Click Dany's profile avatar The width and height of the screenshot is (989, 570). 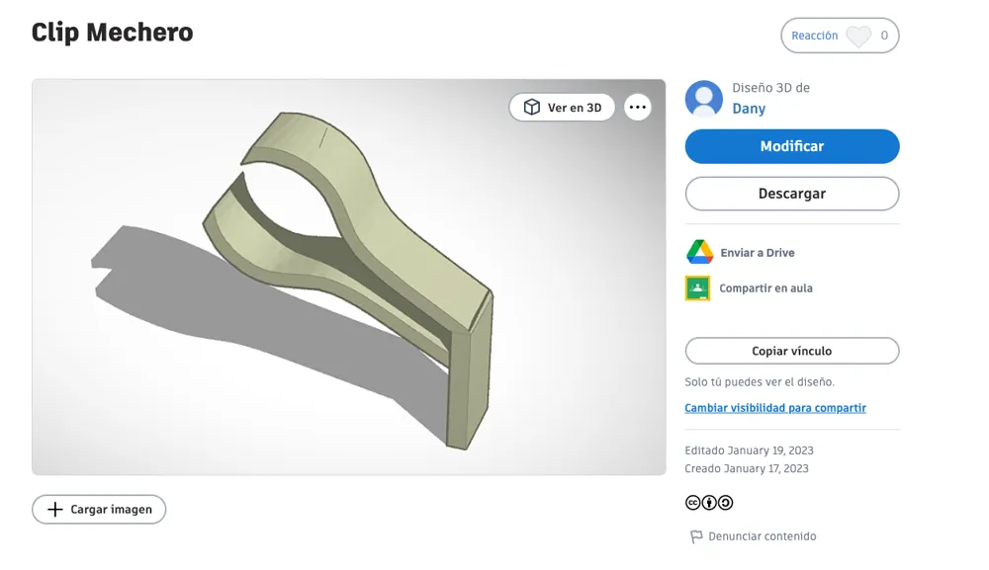pyautogui.click(x=704, y=98)
